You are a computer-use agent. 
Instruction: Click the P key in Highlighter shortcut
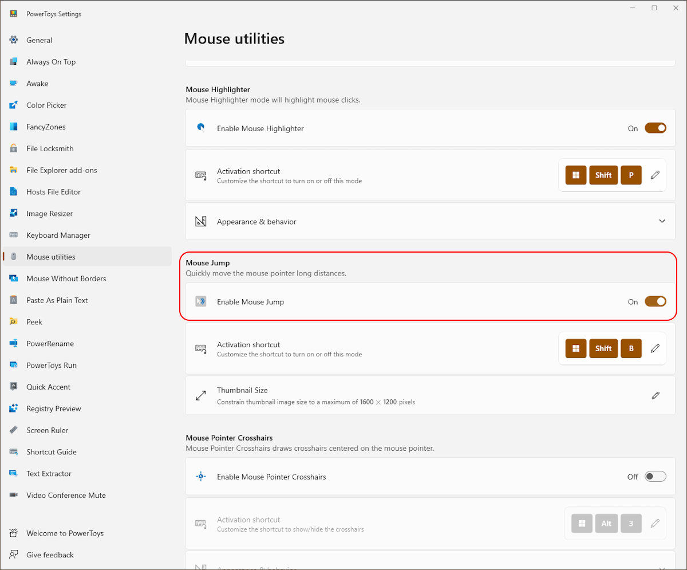pos(631,175)
